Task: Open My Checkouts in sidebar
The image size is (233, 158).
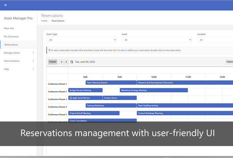Action: pyautogui.click(x=11, y=37)
